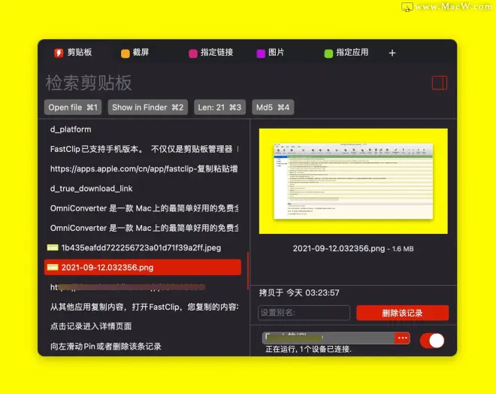Click the screenshot preview thumbnail

(x=353, y=181)
